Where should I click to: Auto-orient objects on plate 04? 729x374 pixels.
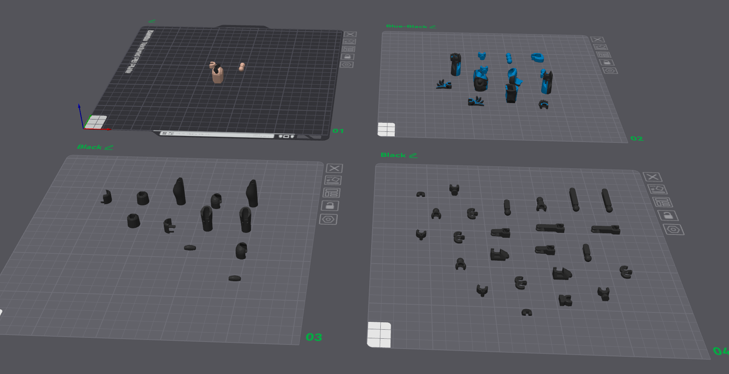pos(658,189)
